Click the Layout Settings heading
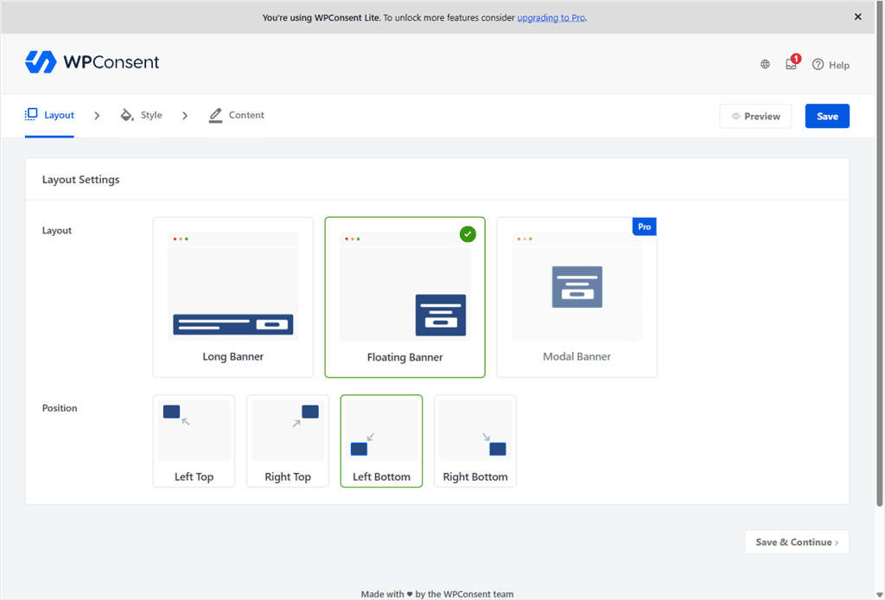Viewport: 885px width, 600px height. tap(80, 180)
